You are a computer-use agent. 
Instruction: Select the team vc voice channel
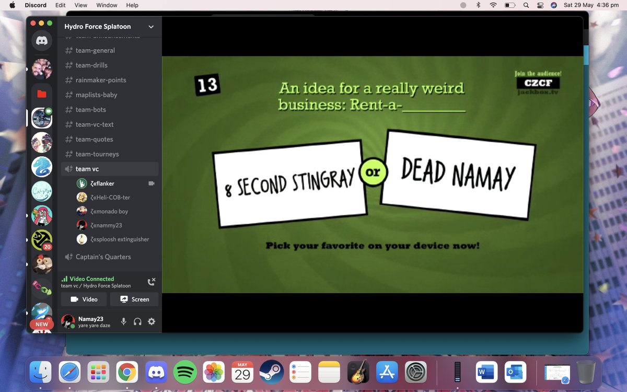point(110,169)
